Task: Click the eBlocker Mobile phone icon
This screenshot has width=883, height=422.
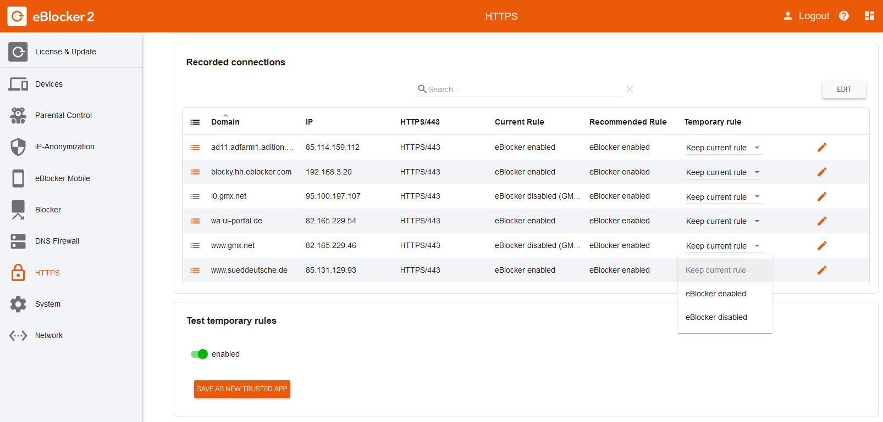Action: pos(18,178)
